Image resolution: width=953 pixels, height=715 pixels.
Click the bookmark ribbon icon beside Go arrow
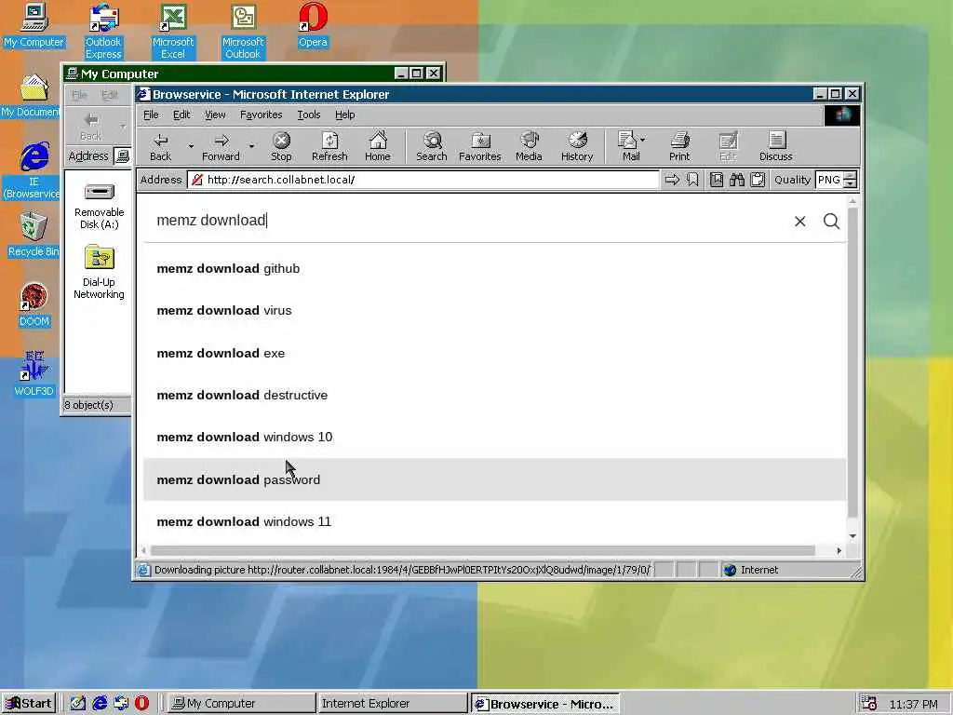[x=692, y=180]
